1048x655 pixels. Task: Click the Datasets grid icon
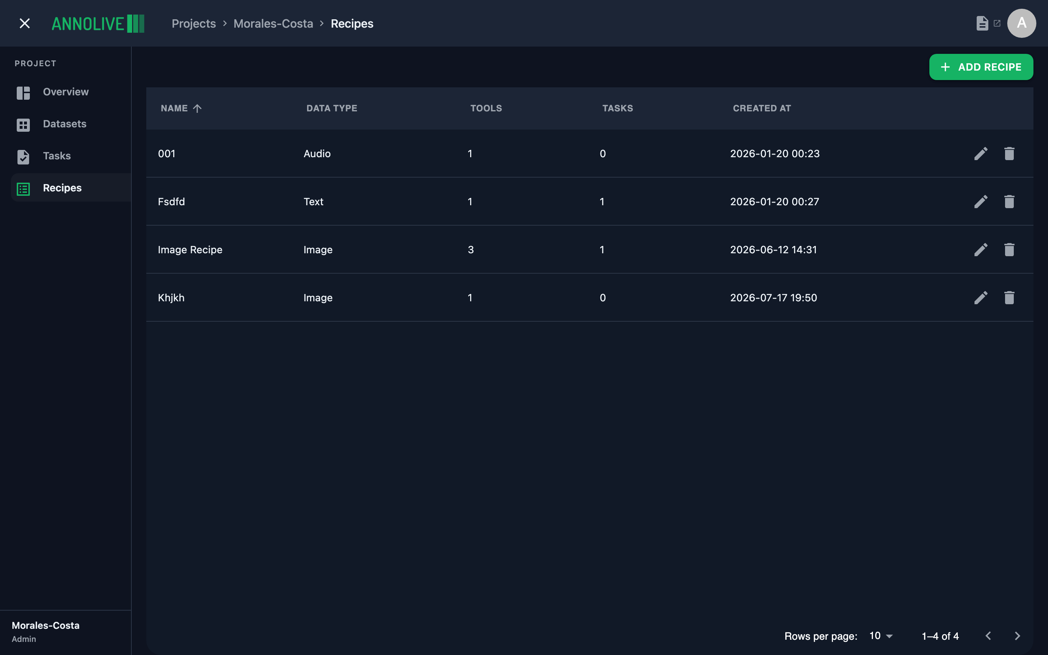[23, 125]
